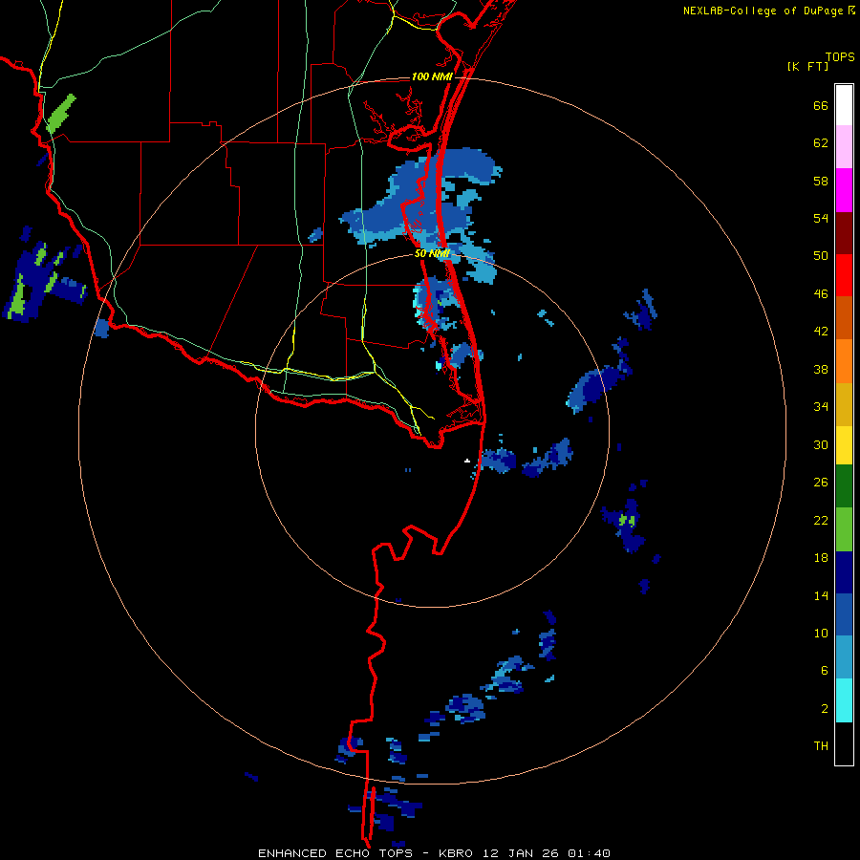Click the K FT units label
The height and width of the screenshot is (860, 860).
pos(807,66)
